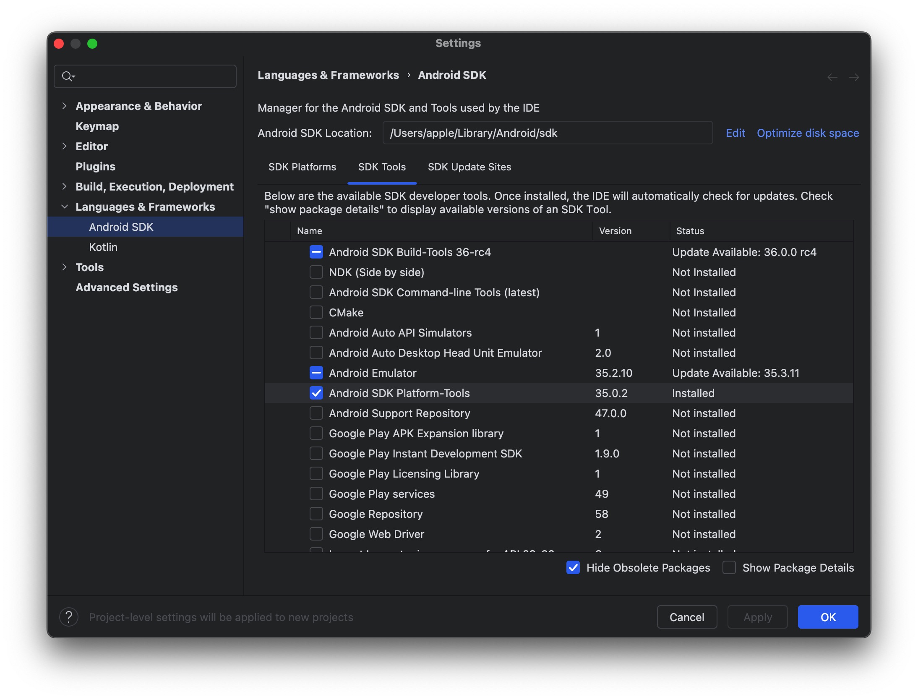The height and width of the screenshot is (700, 918).
Task: Click Edit next to SDK location
Action: [x=735, y=133]
